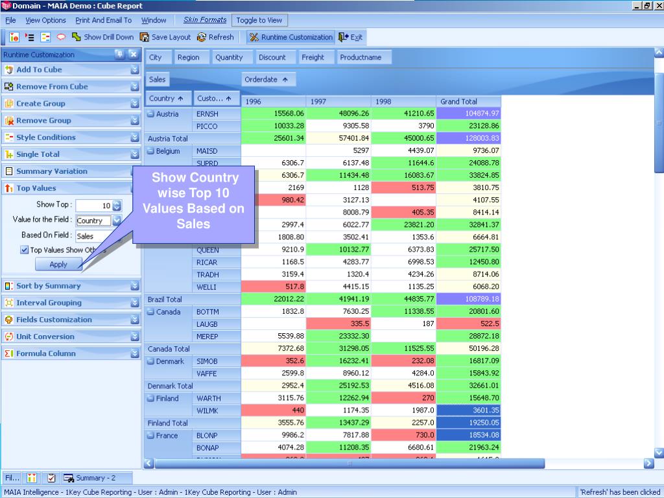Expand the Formula Column section
This screenshot has width=664, height=498.
135,353
